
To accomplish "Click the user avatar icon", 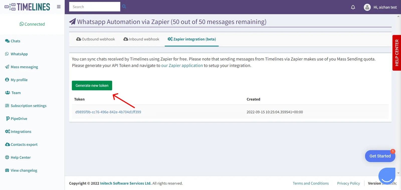I will click(x=367, y=7).
